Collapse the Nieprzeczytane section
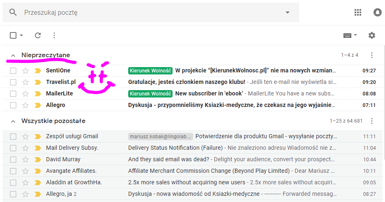 click(x=13, y=56)
